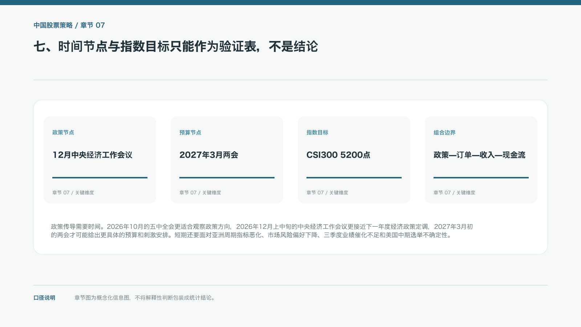Click the 预算节点 card label
Image resolution: width=581 pixels, height=327 pixels.
pos(190,133)
